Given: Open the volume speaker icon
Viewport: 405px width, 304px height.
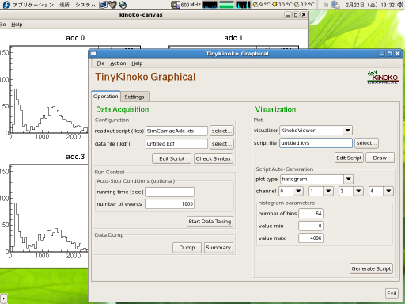Looking at the screenshot, I should pyautogui.click(x=400, y=5).
